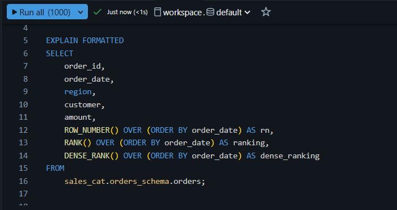Click the dense_ranking alias text
Screen dimensions: 397x210
click(290, 156)
